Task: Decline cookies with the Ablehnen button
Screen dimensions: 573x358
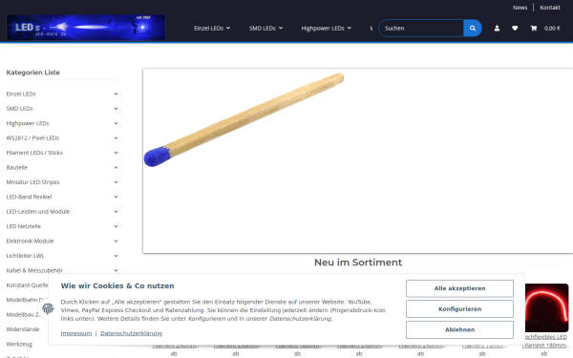Action: click(459, 330)
